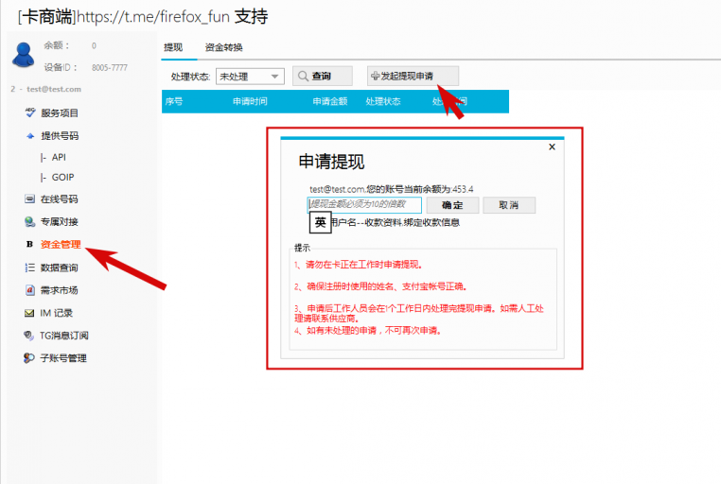The image size is (721, 484).
Task: Confirm withdrawal with 确定 button
Action: pyautogui.click(x=452, y=205)
